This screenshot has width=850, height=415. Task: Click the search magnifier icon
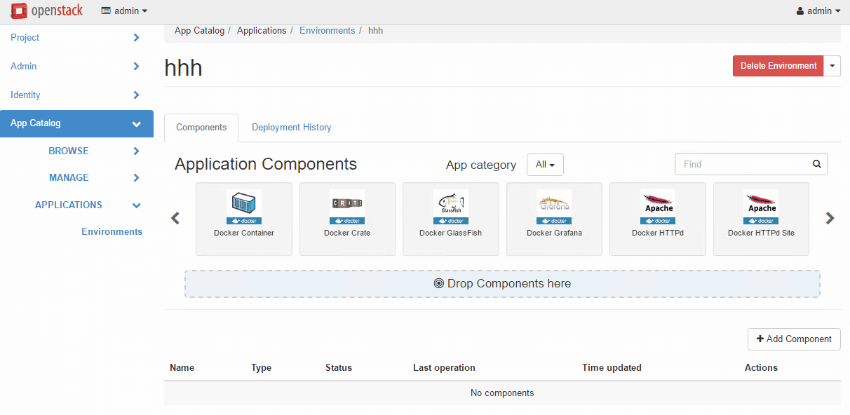(x=816, y=164)
